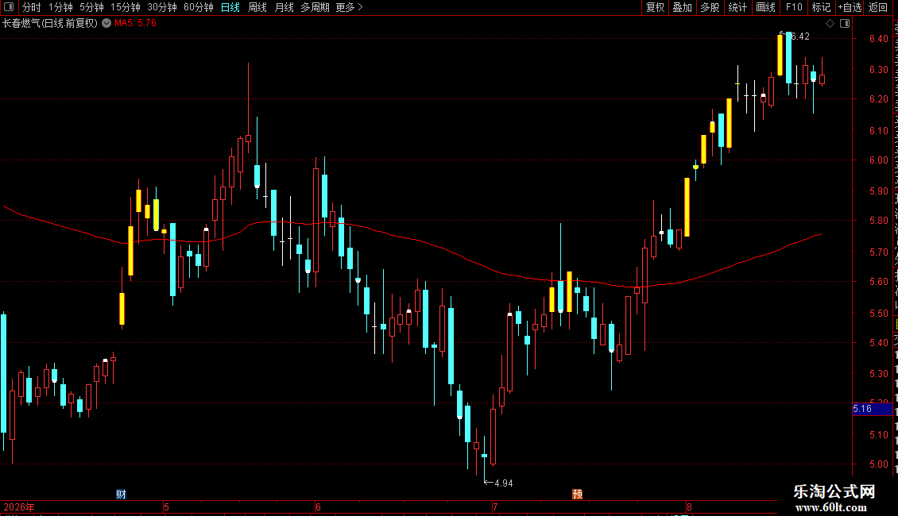The height and width of the screenshot is (516, 898).
Task: Click the 5.00 price axis label
Action: [878, 464]
